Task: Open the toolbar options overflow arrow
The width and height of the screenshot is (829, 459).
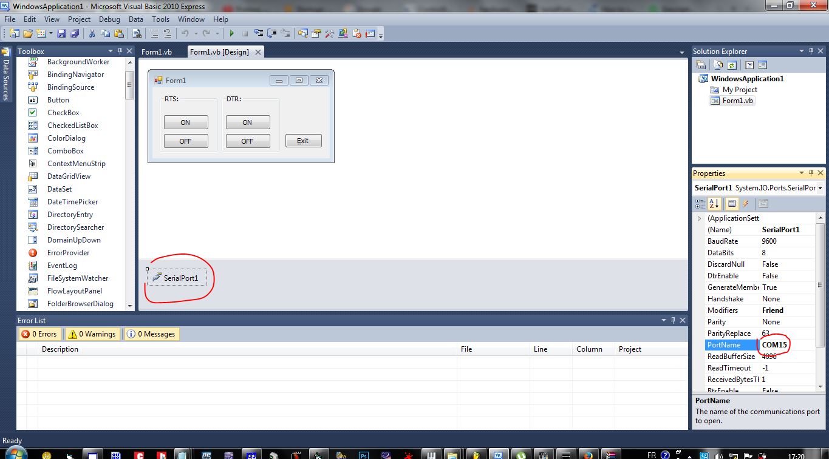Action: pyautogui.click(x=381, y=35)
